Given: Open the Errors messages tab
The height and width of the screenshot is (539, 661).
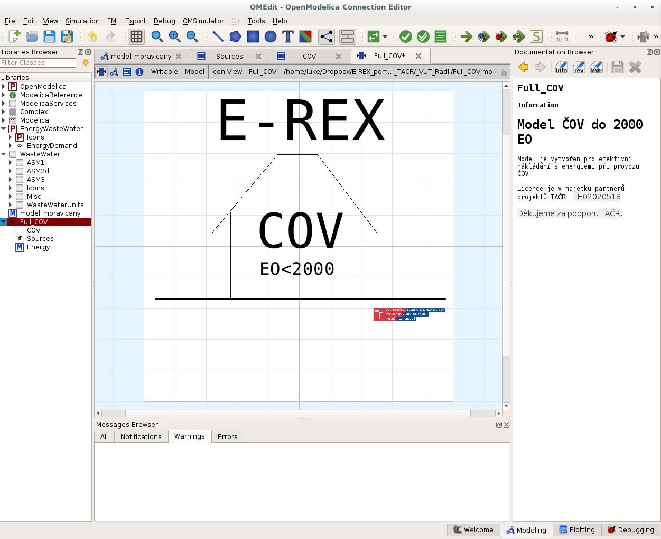Looking at the screenshot, I should tap(227, 436).
